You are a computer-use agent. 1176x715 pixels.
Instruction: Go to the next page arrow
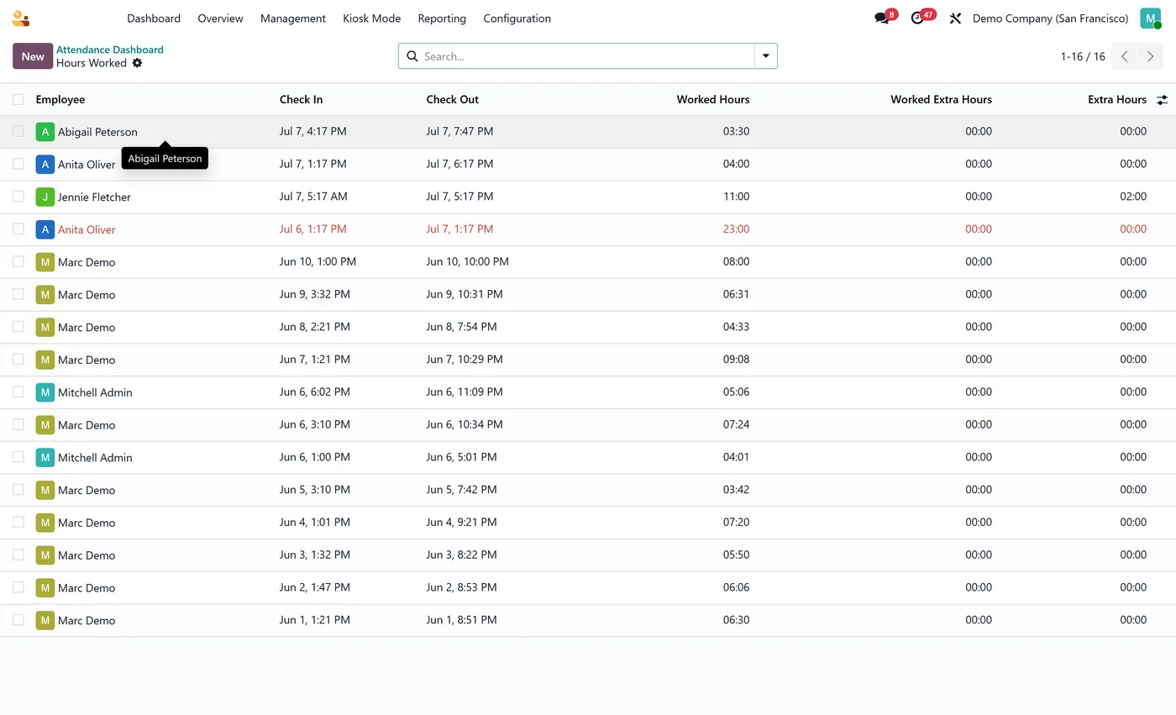click(1151, 56)
